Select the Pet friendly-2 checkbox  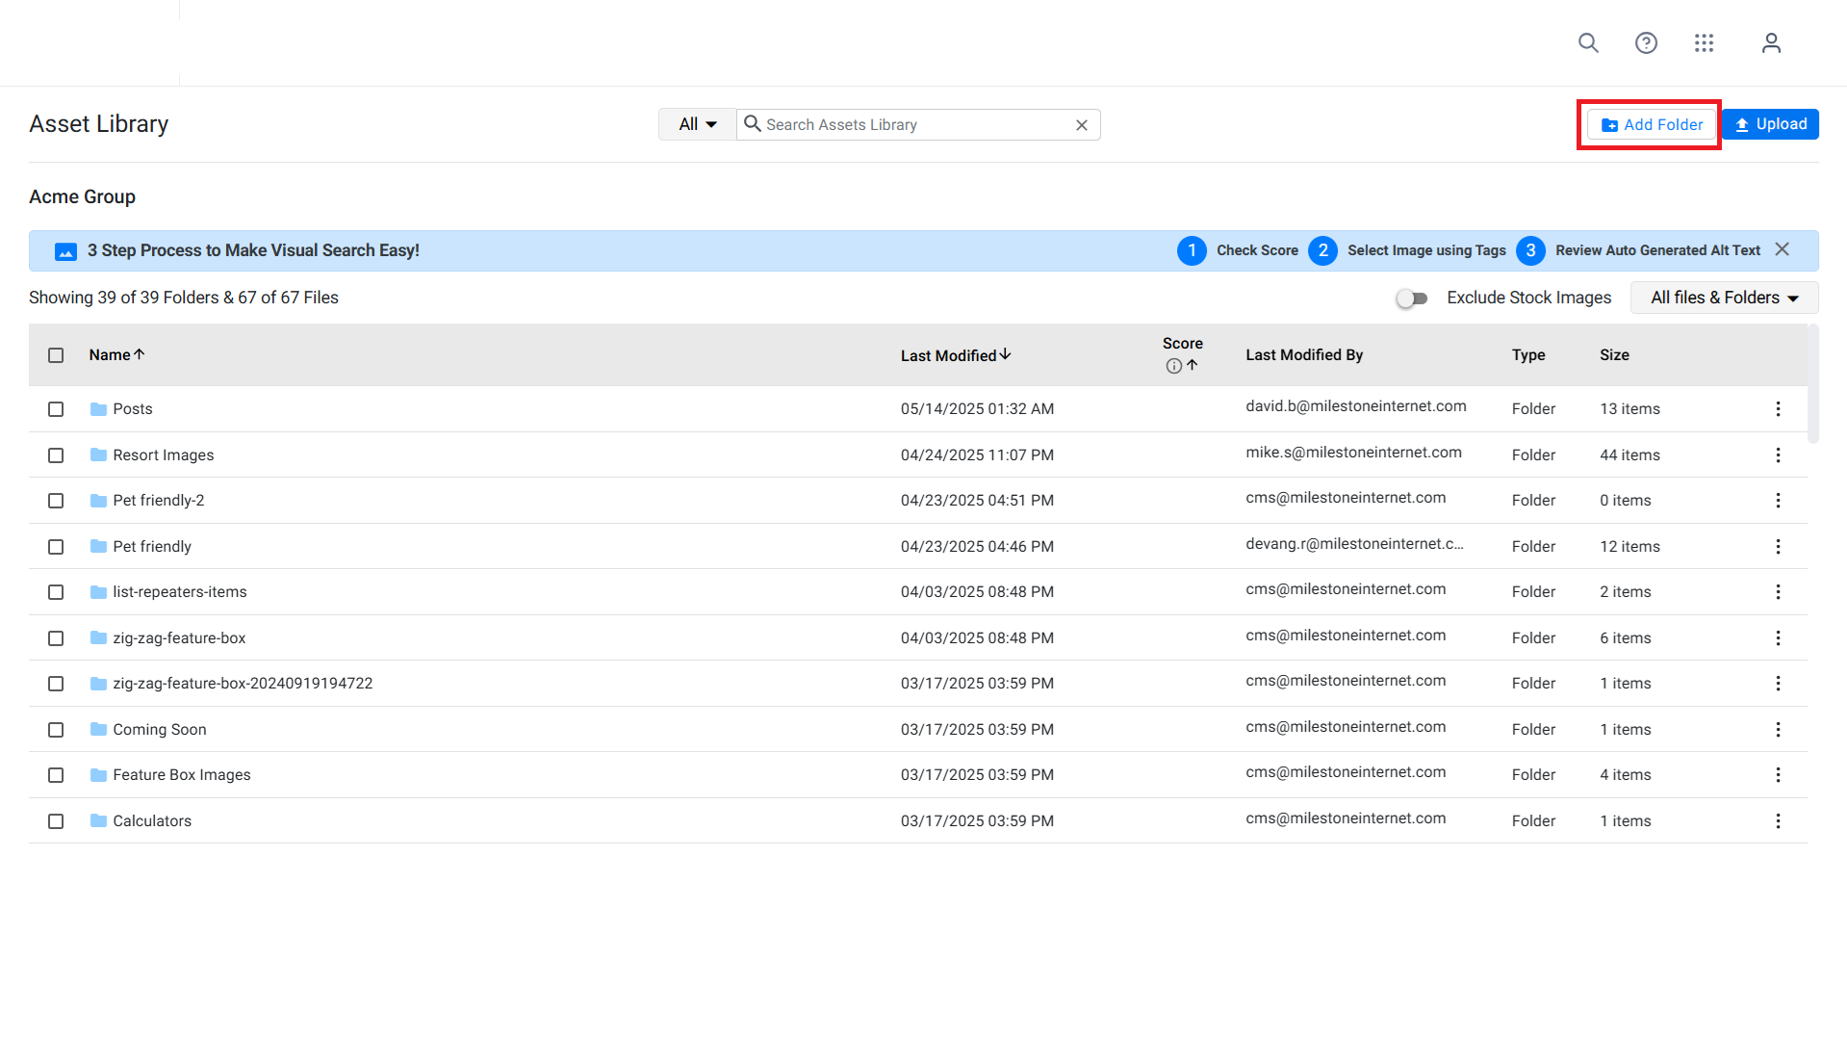(56, 501)
